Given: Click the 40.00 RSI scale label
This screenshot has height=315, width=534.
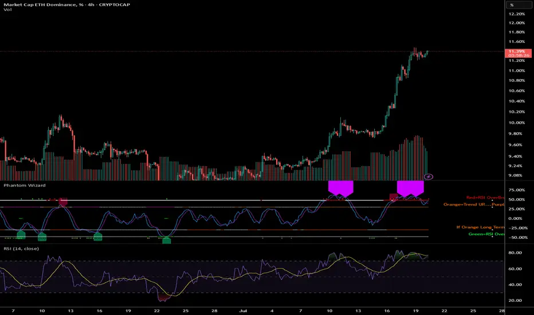Looking at the screenshot, I should (516, 284).
